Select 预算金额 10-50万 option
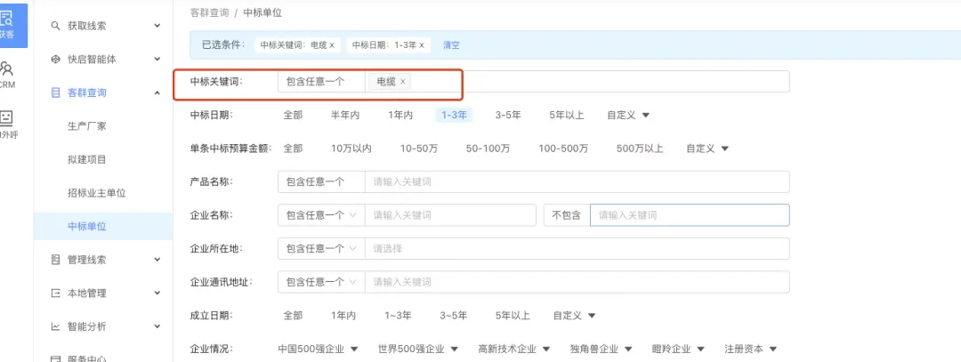Image resolution: width=961 pixels, height=362 pixels. (x=419, y=149)
